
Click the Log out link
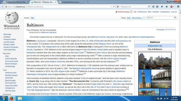pyautogui.click(x=174, y=12)
